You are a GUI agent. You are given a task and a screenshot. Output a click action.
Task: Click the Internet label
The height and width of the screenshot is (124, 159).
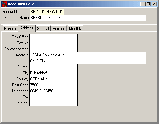tap(22, 103)
